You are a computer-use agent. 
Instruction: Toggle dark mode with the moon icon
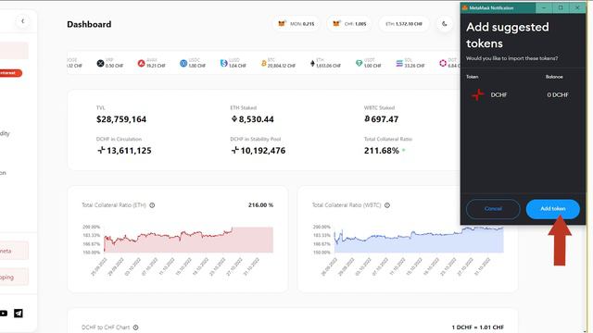pos(445,24)
